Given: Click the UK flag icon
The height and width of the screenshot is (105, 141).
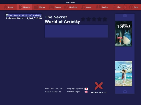Looking at the screenshot, I should (86, 92).
